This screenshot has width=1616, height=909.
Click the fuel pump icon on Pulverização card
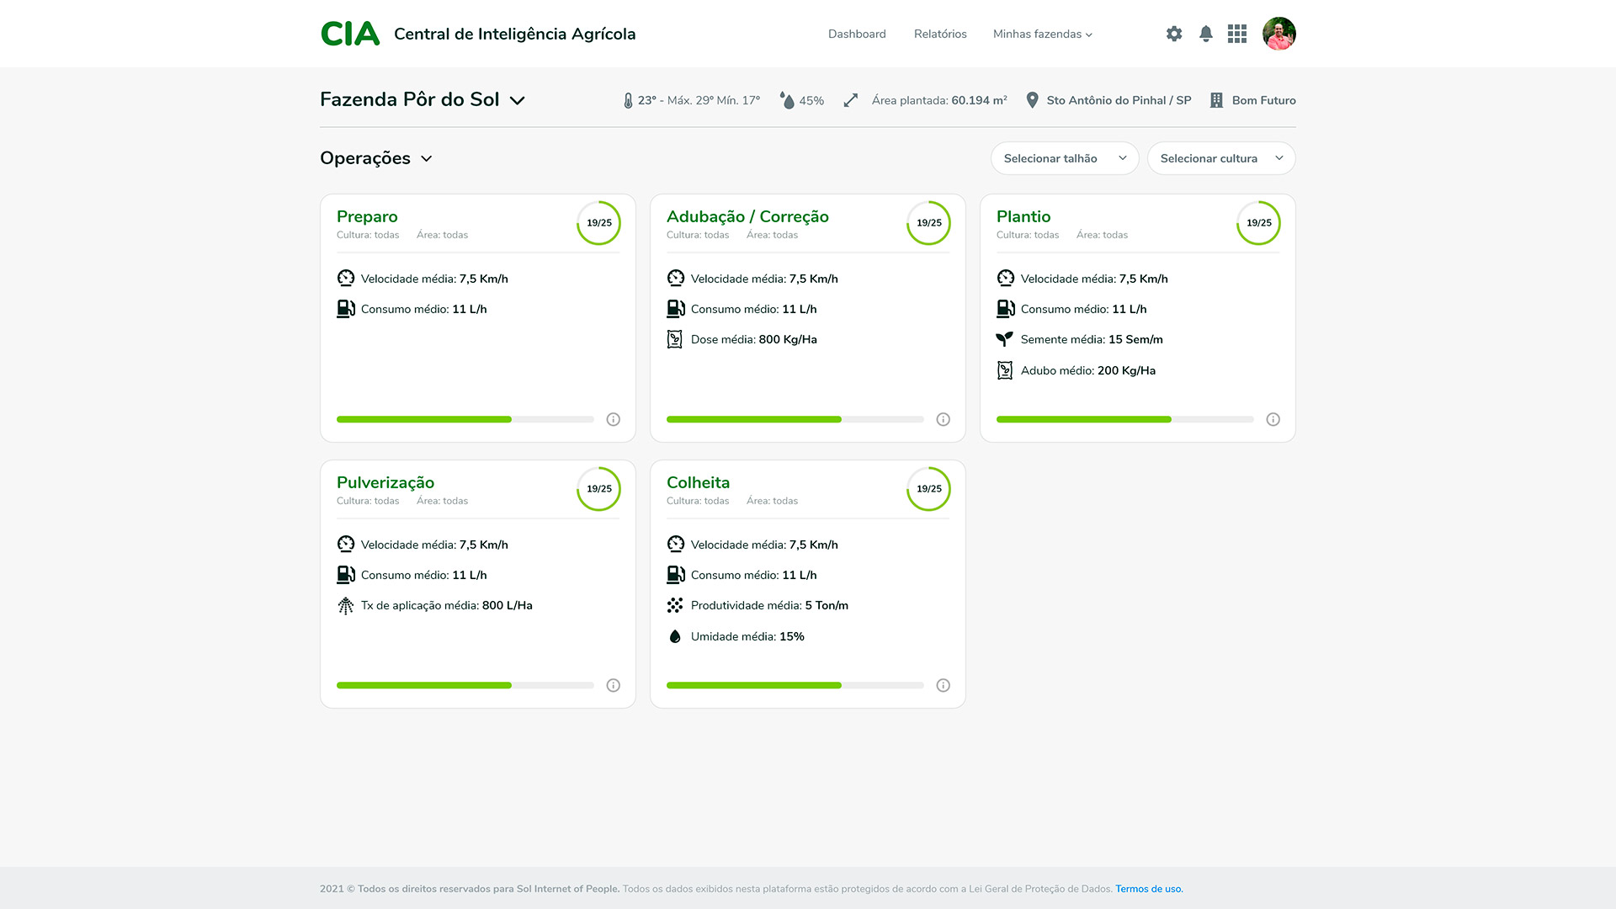pos(346,574)
